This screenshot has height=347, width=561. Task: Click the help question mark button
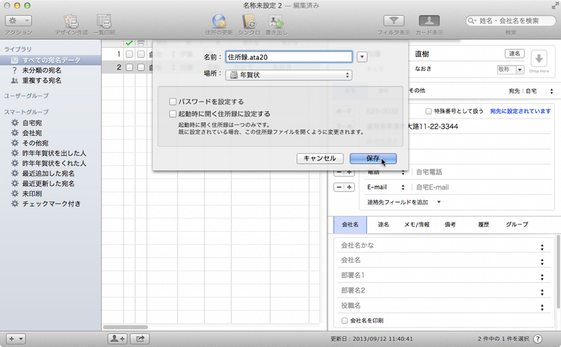point(538,338)
